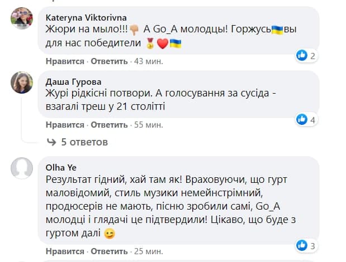
Task: Open Даша Гурова's profile name link
Action: (70, 81)
